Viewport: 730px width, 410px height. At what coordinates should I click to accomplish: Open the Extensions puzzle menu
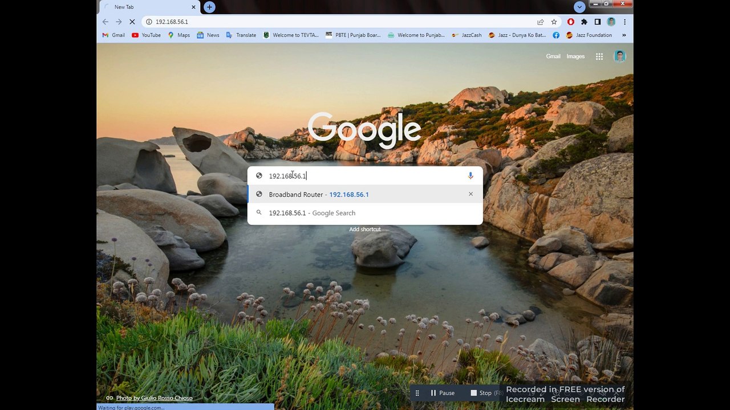point(584,22)
